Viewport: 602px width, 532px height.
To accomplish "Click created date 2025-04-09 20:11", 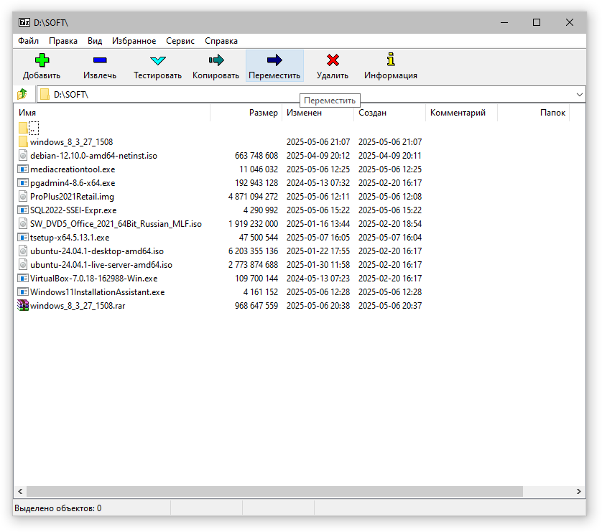I will tap(390, 156).
